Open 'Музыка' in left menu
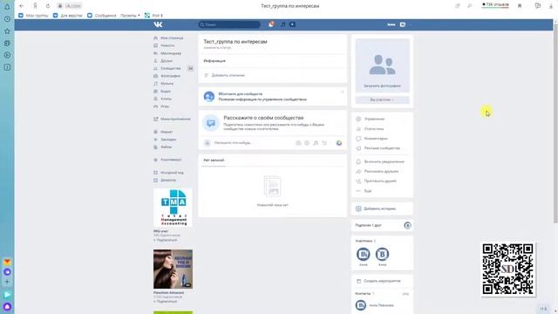This screenshot has width=558, height=314. click(x=164, y=84)
